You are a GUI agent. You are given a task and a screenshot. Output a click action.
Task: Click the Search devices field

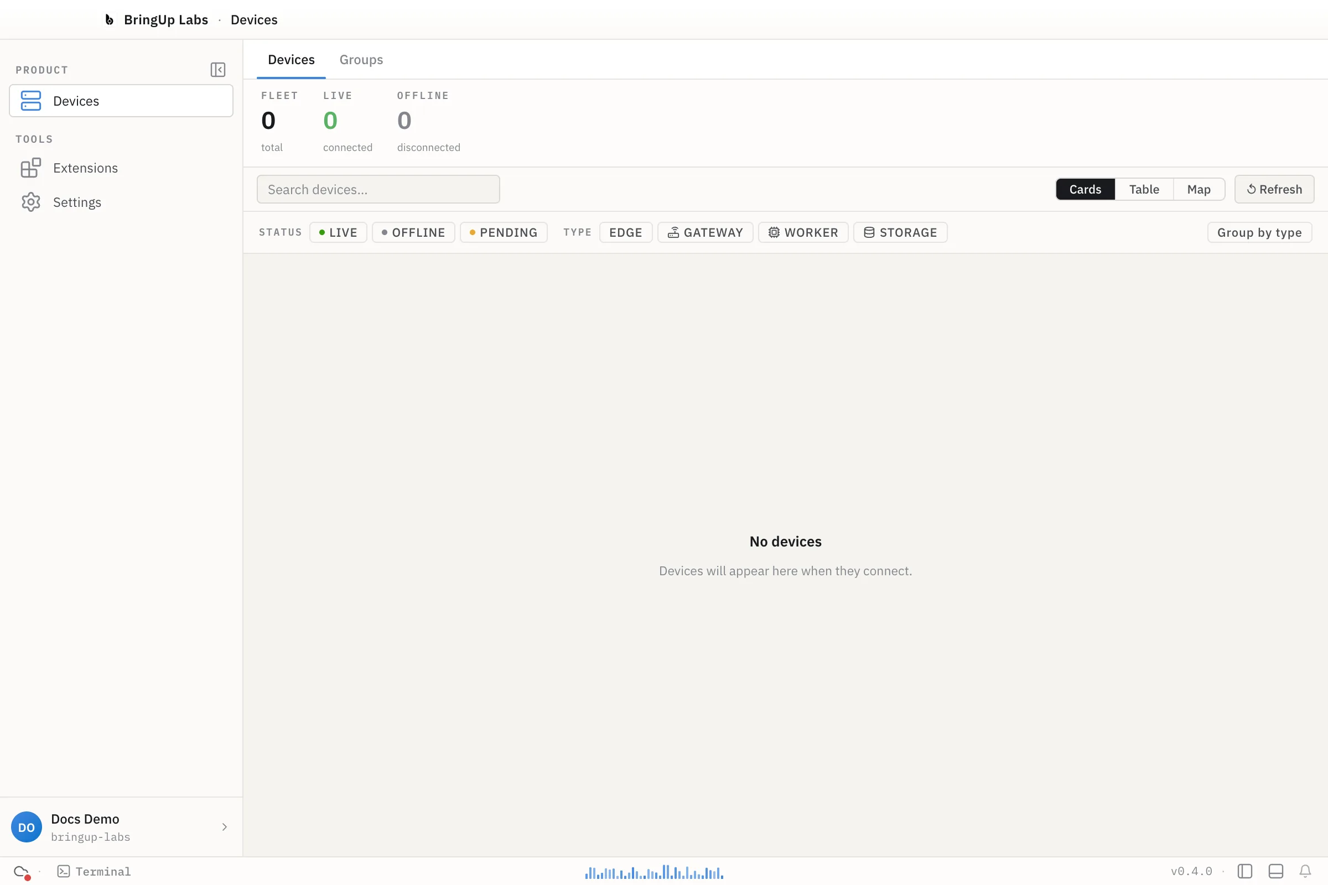pyautogui.click(x=378, y=189)
